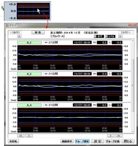Click the 検索 search button
138x146 pixels.
[x=38, y=33]
